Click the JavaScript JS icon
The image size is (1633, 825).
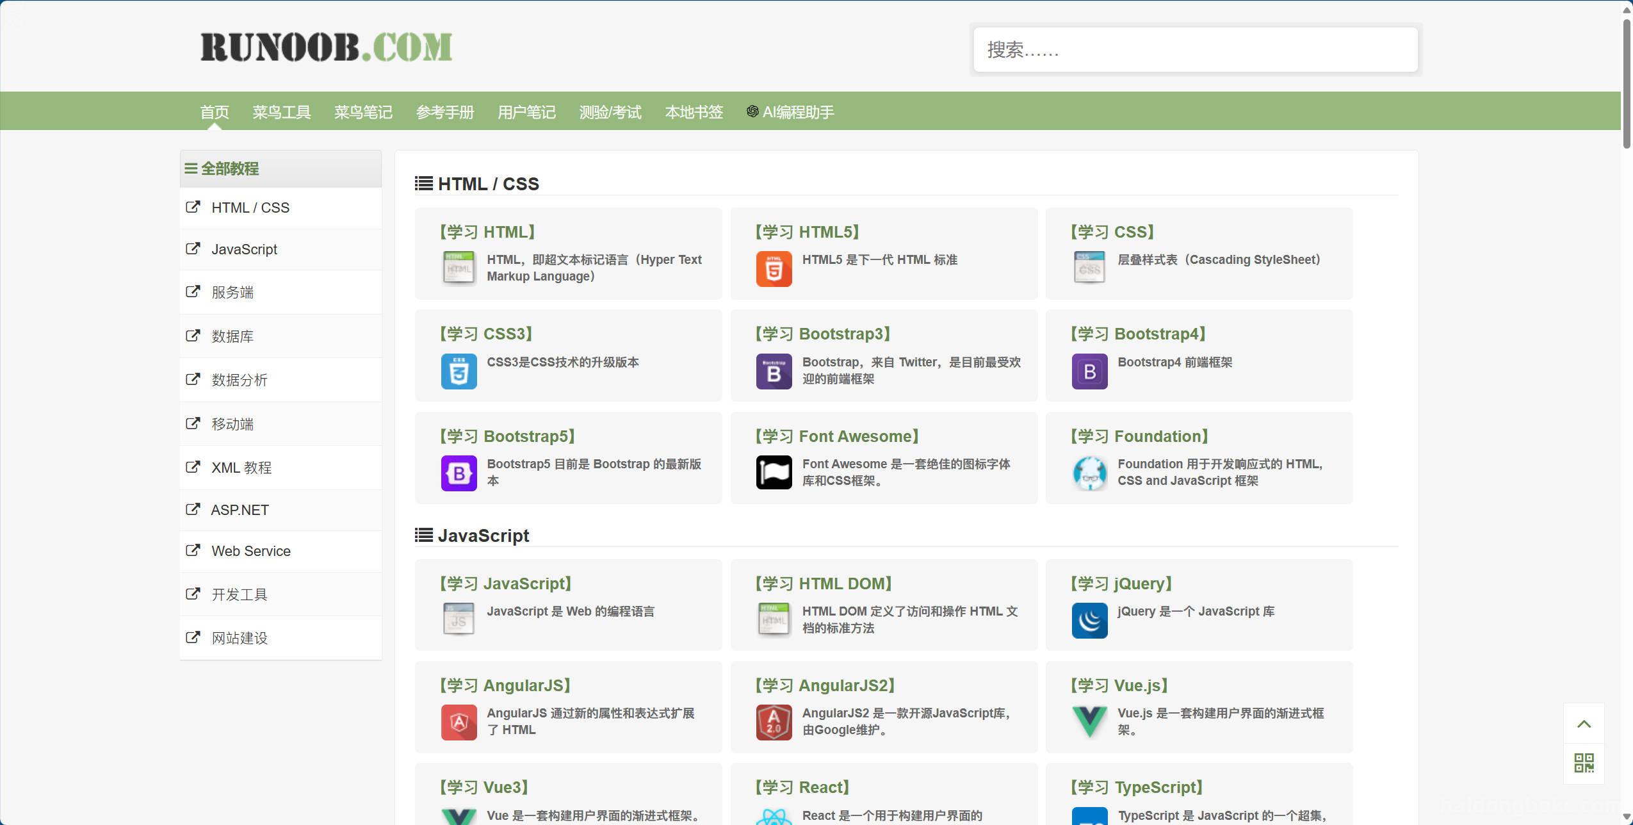(x=459, y=620)
